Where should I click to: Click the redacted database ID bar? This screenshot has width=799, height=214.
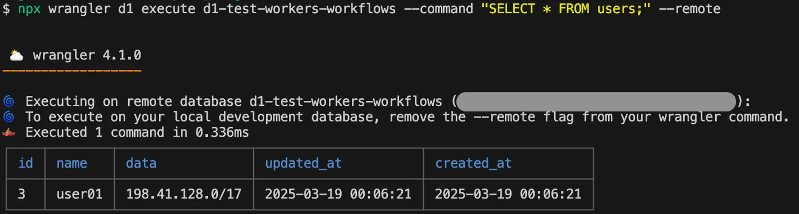(596, 102)
